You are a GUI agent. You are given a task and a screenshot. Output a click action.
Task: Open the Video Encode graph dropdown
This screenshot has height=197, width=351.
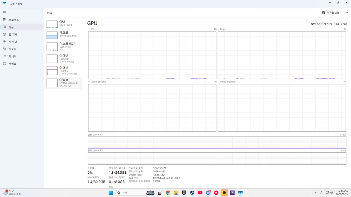(x=97, y=82)
